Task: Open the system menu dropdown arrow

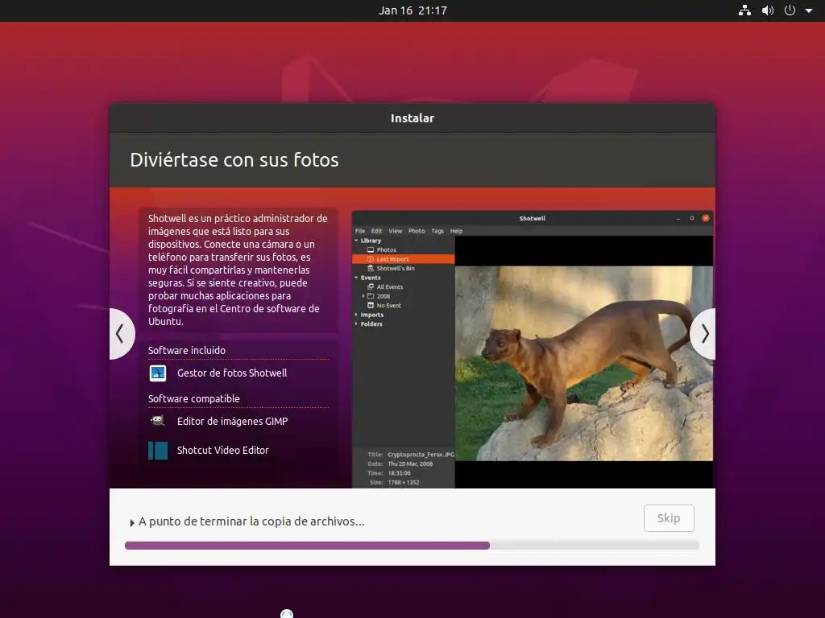Action: (x=809, y=10)
